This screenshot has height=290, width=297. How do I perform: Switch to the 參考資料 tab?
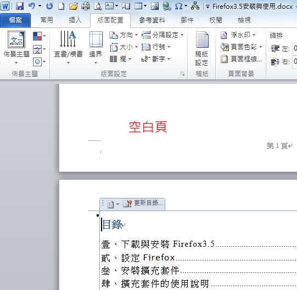(x=152, y=20)
